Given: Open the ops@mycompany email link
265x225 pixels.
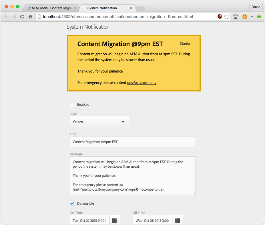Looking at the screenshot, I should 142,83.
